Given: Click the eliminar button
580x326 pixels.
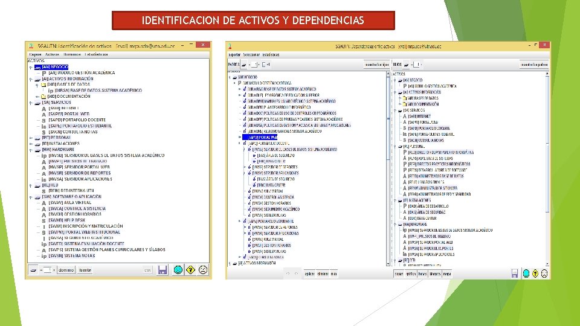Looking at the screenshot, I should pos(323,274).
